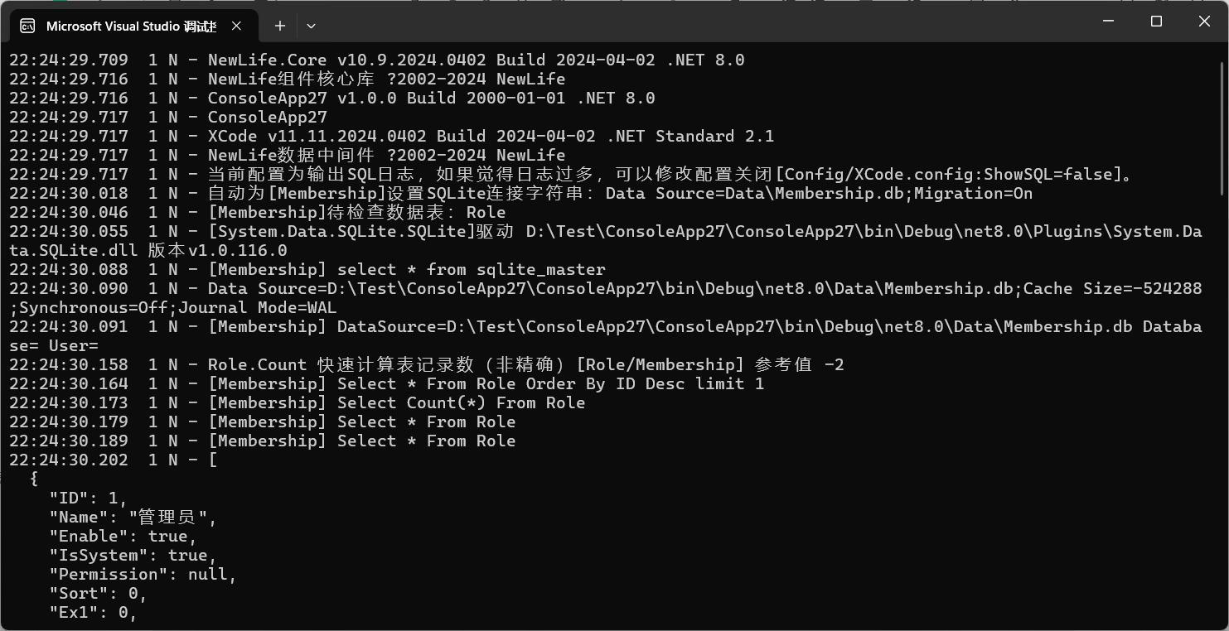Click the ConsoleApp27 v1.0.0 Build log line
Image resolution: width=1229 pixels, height=631 pixels.
pos(332,98)
